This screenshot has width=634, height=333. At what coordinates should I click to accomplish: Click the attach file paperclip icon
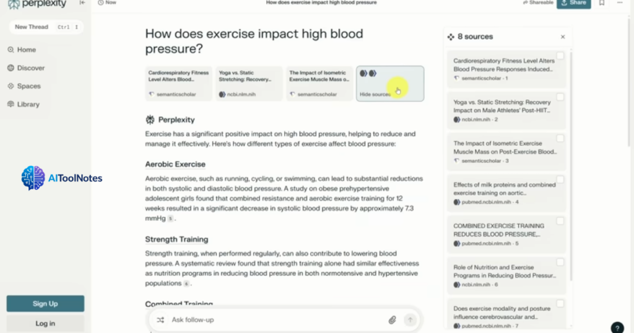coord(392,320)
